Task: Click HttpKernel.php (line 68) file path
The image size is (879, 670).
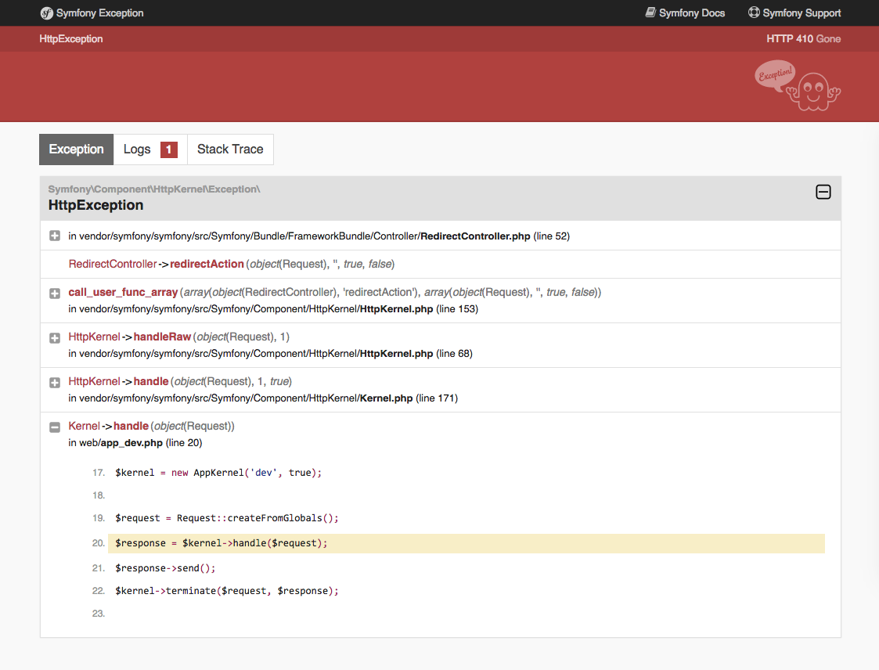Action: tap(270, 354)
